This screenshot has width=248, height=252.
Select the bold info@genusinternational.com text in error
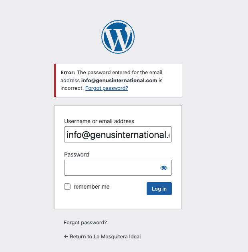pyautogui.click(x=119, y=80)
